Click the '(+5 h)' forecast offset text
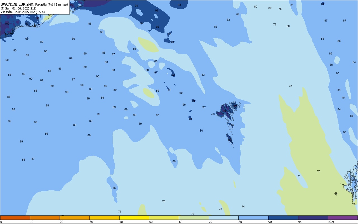 tap(41, 12)
